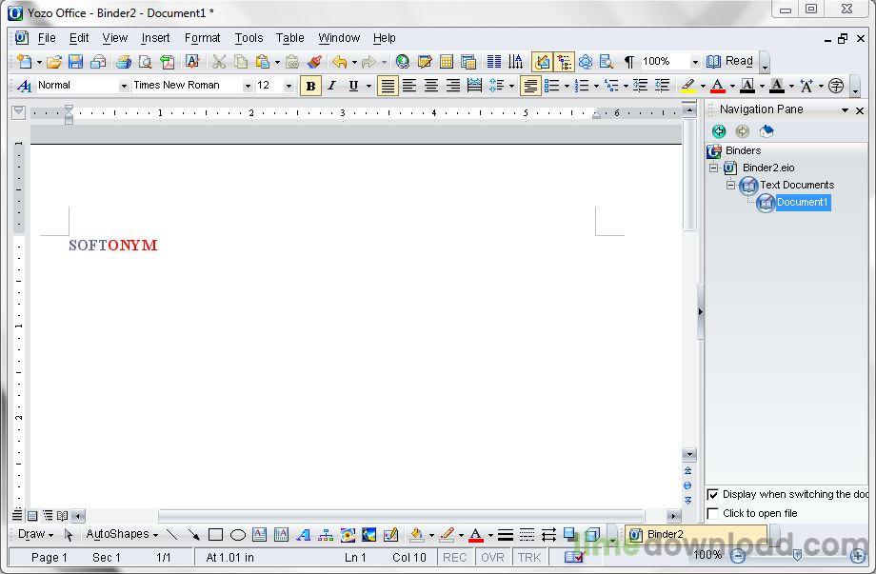Click the vertical scrollbar down arrow

(x=688, y=454)
